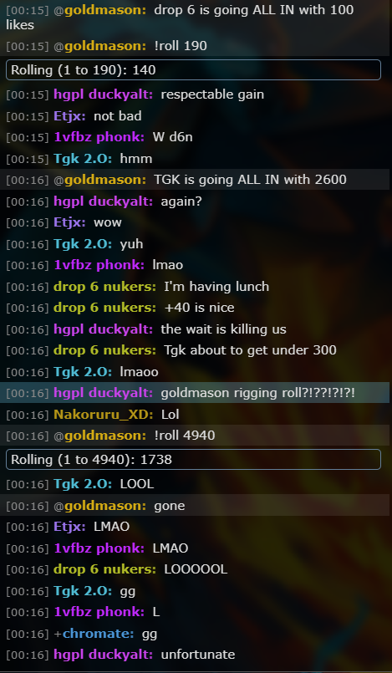Click 1vfbz phonk name beside 'L'
The image size is (392, 673).
tap(99, 612)
